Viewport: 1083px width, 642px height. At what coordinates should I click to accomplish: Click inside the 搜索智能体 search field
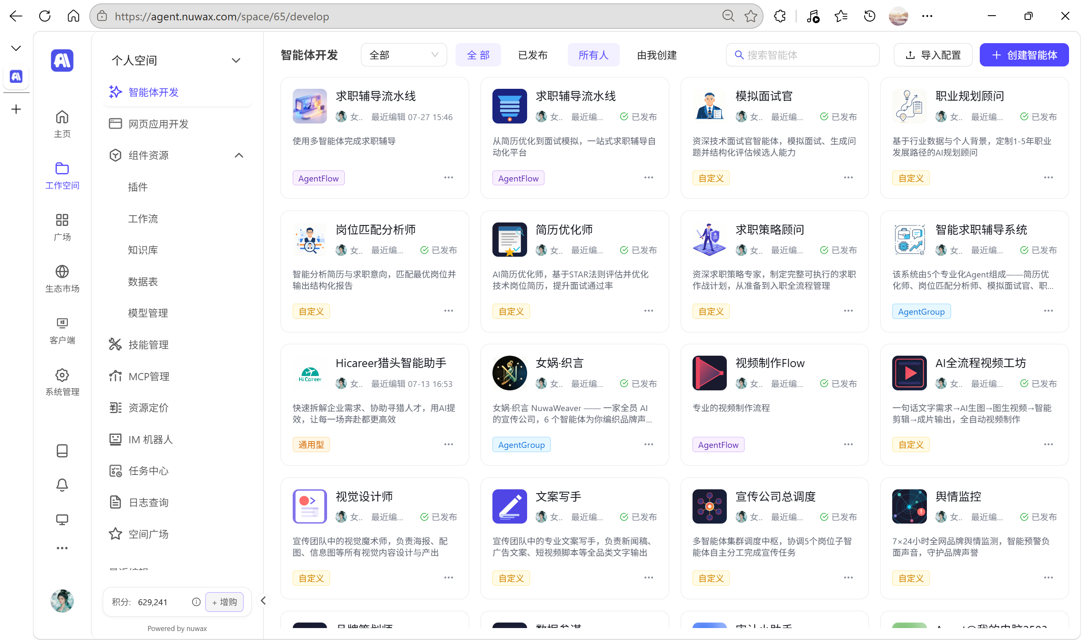(802, 55)
